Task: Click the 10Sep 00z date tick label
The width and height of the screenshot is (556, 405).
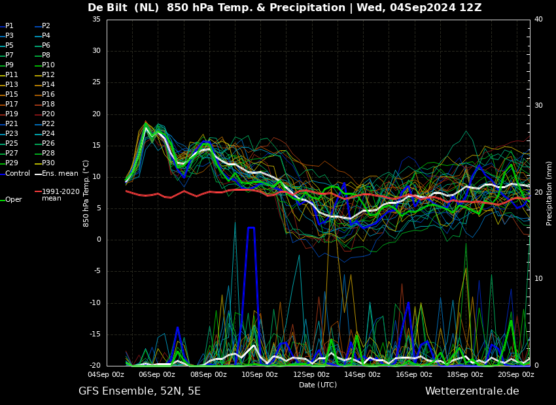Action: (x=260, y=374)
